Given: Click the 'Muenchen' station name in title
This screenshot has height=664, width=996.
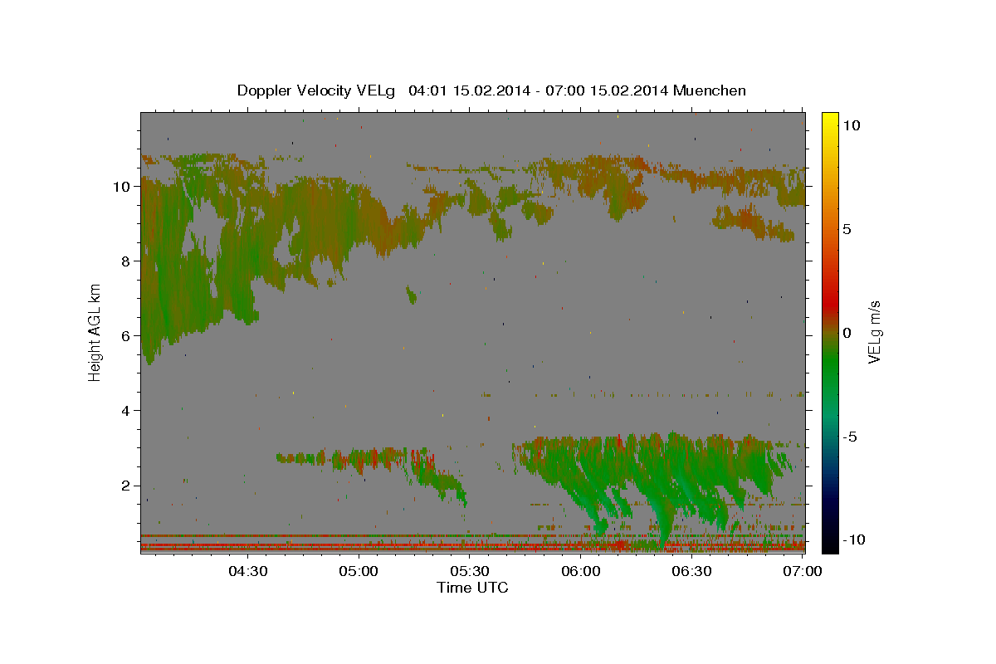Looking at the screenshot, I should [710, 90].
